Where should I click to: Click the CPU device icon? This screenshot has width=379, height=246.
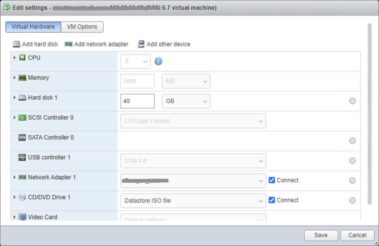[23, 58]
